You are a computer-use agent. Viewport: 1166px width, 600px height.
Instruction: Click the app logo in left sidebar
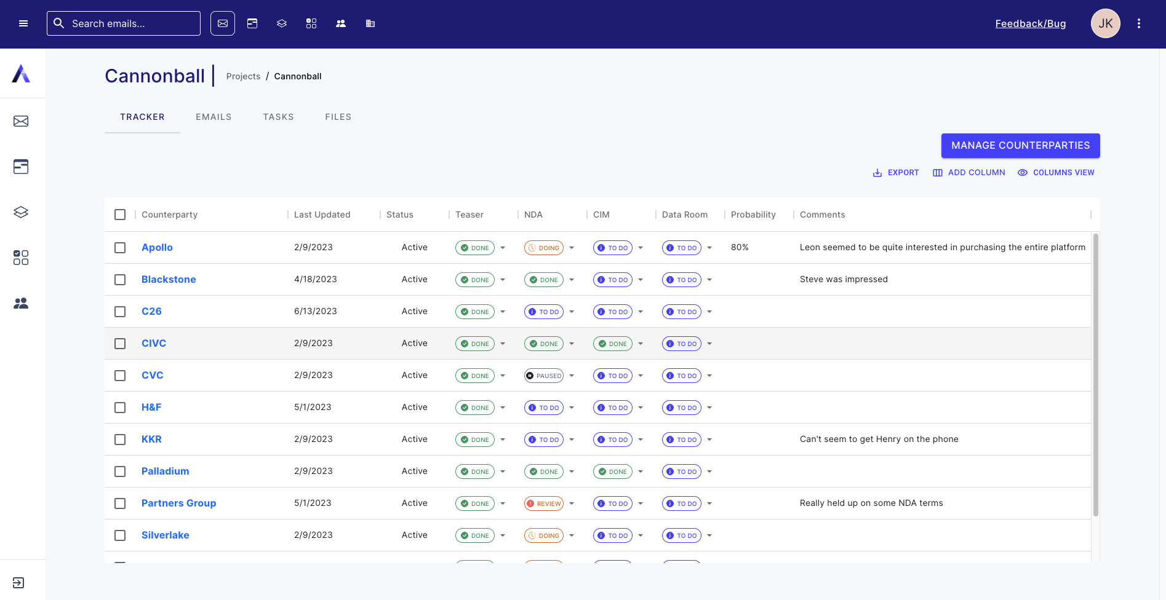[22, 74]
